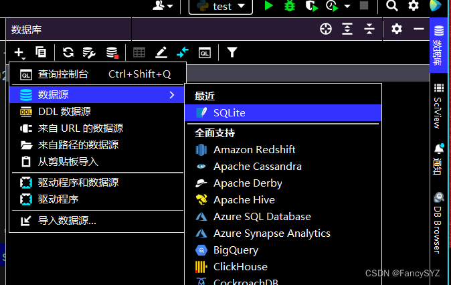Image resolution: width=451 pixels, height=285 pixels.
Task: Click the plus add new icon
Action: [19, 53]
